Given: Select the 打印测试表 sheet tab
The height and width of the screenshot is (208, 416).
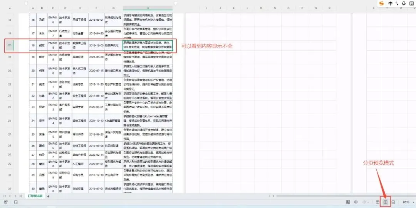Looking at the screenshot, I should pyautogui.click(x=35, y=196).
